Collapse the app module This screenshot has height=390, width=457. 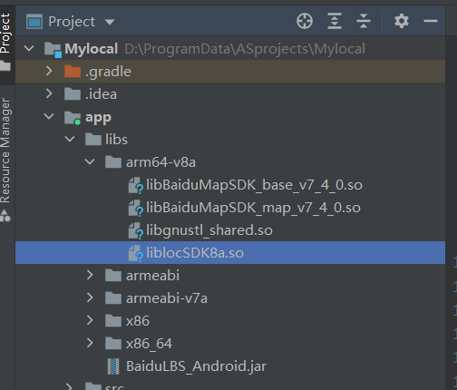49,116
